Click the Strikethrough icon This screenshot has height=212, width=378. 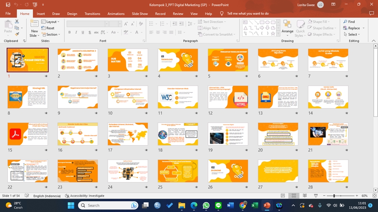tap(96, 32)
